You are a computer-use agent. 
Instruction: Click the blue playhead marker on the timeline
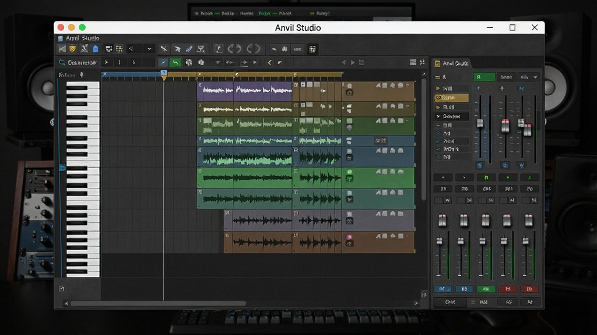click(x=164, y=75)
